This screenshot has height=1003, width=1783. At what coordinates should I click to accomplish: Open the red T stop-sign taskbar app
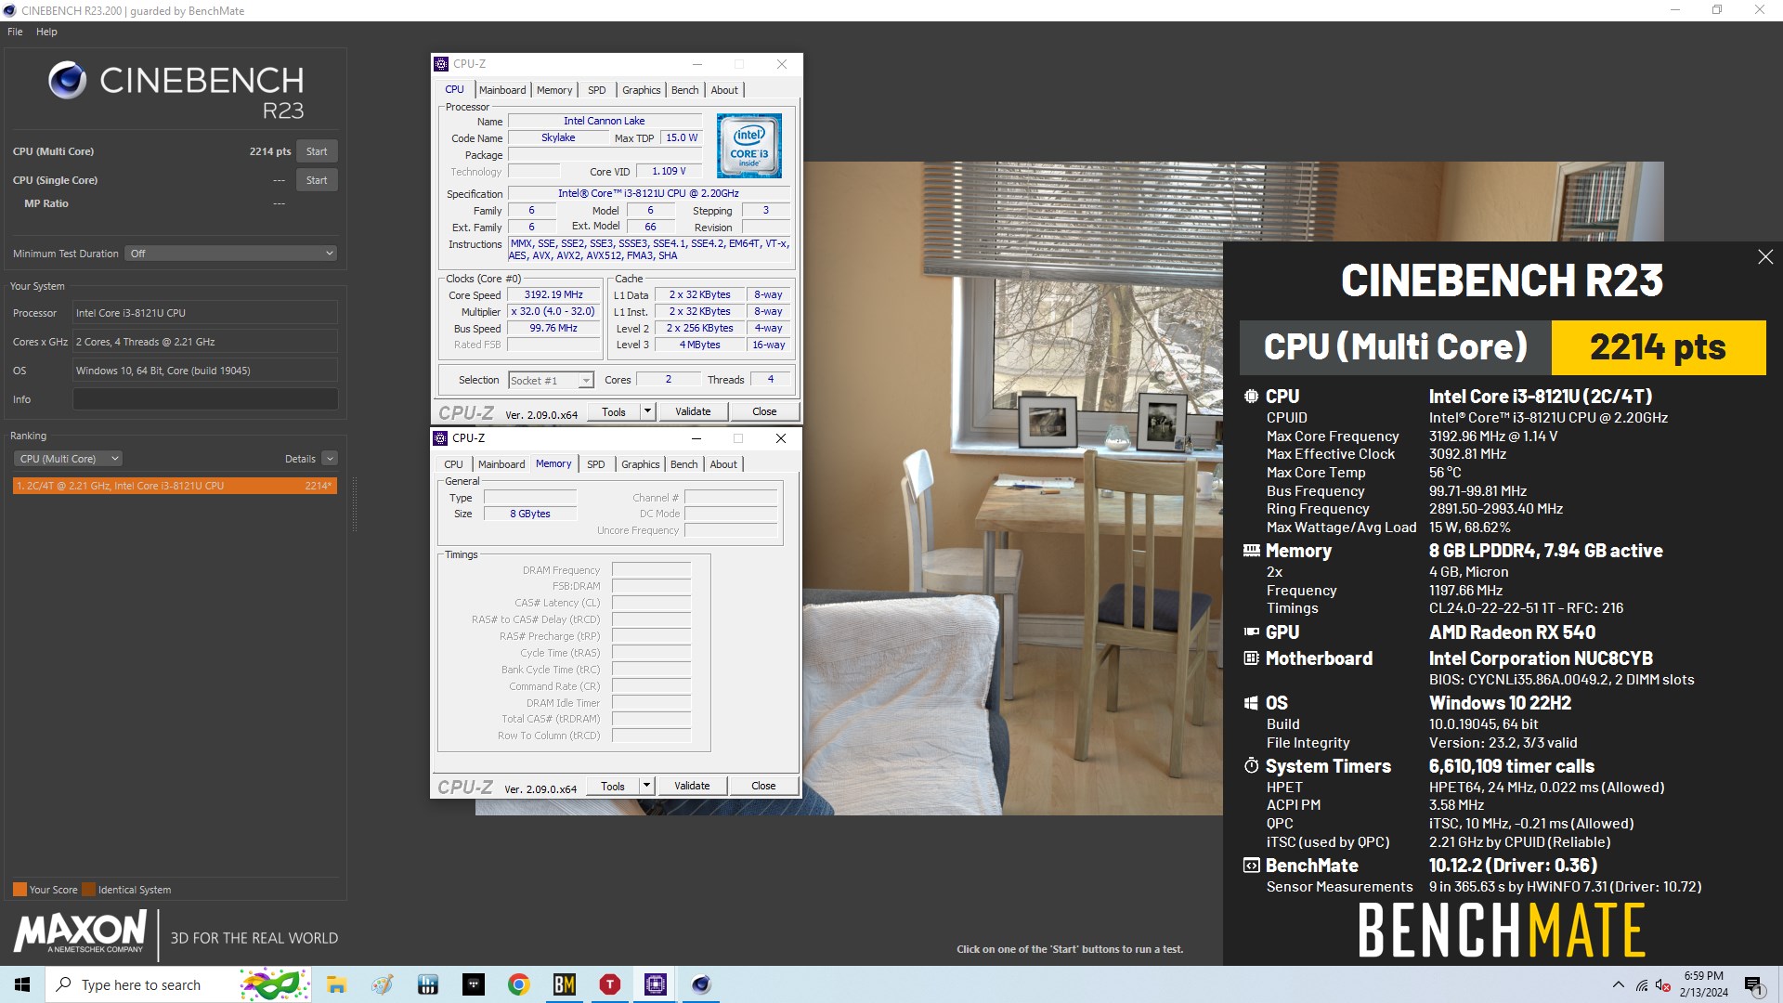click(610, 984)
